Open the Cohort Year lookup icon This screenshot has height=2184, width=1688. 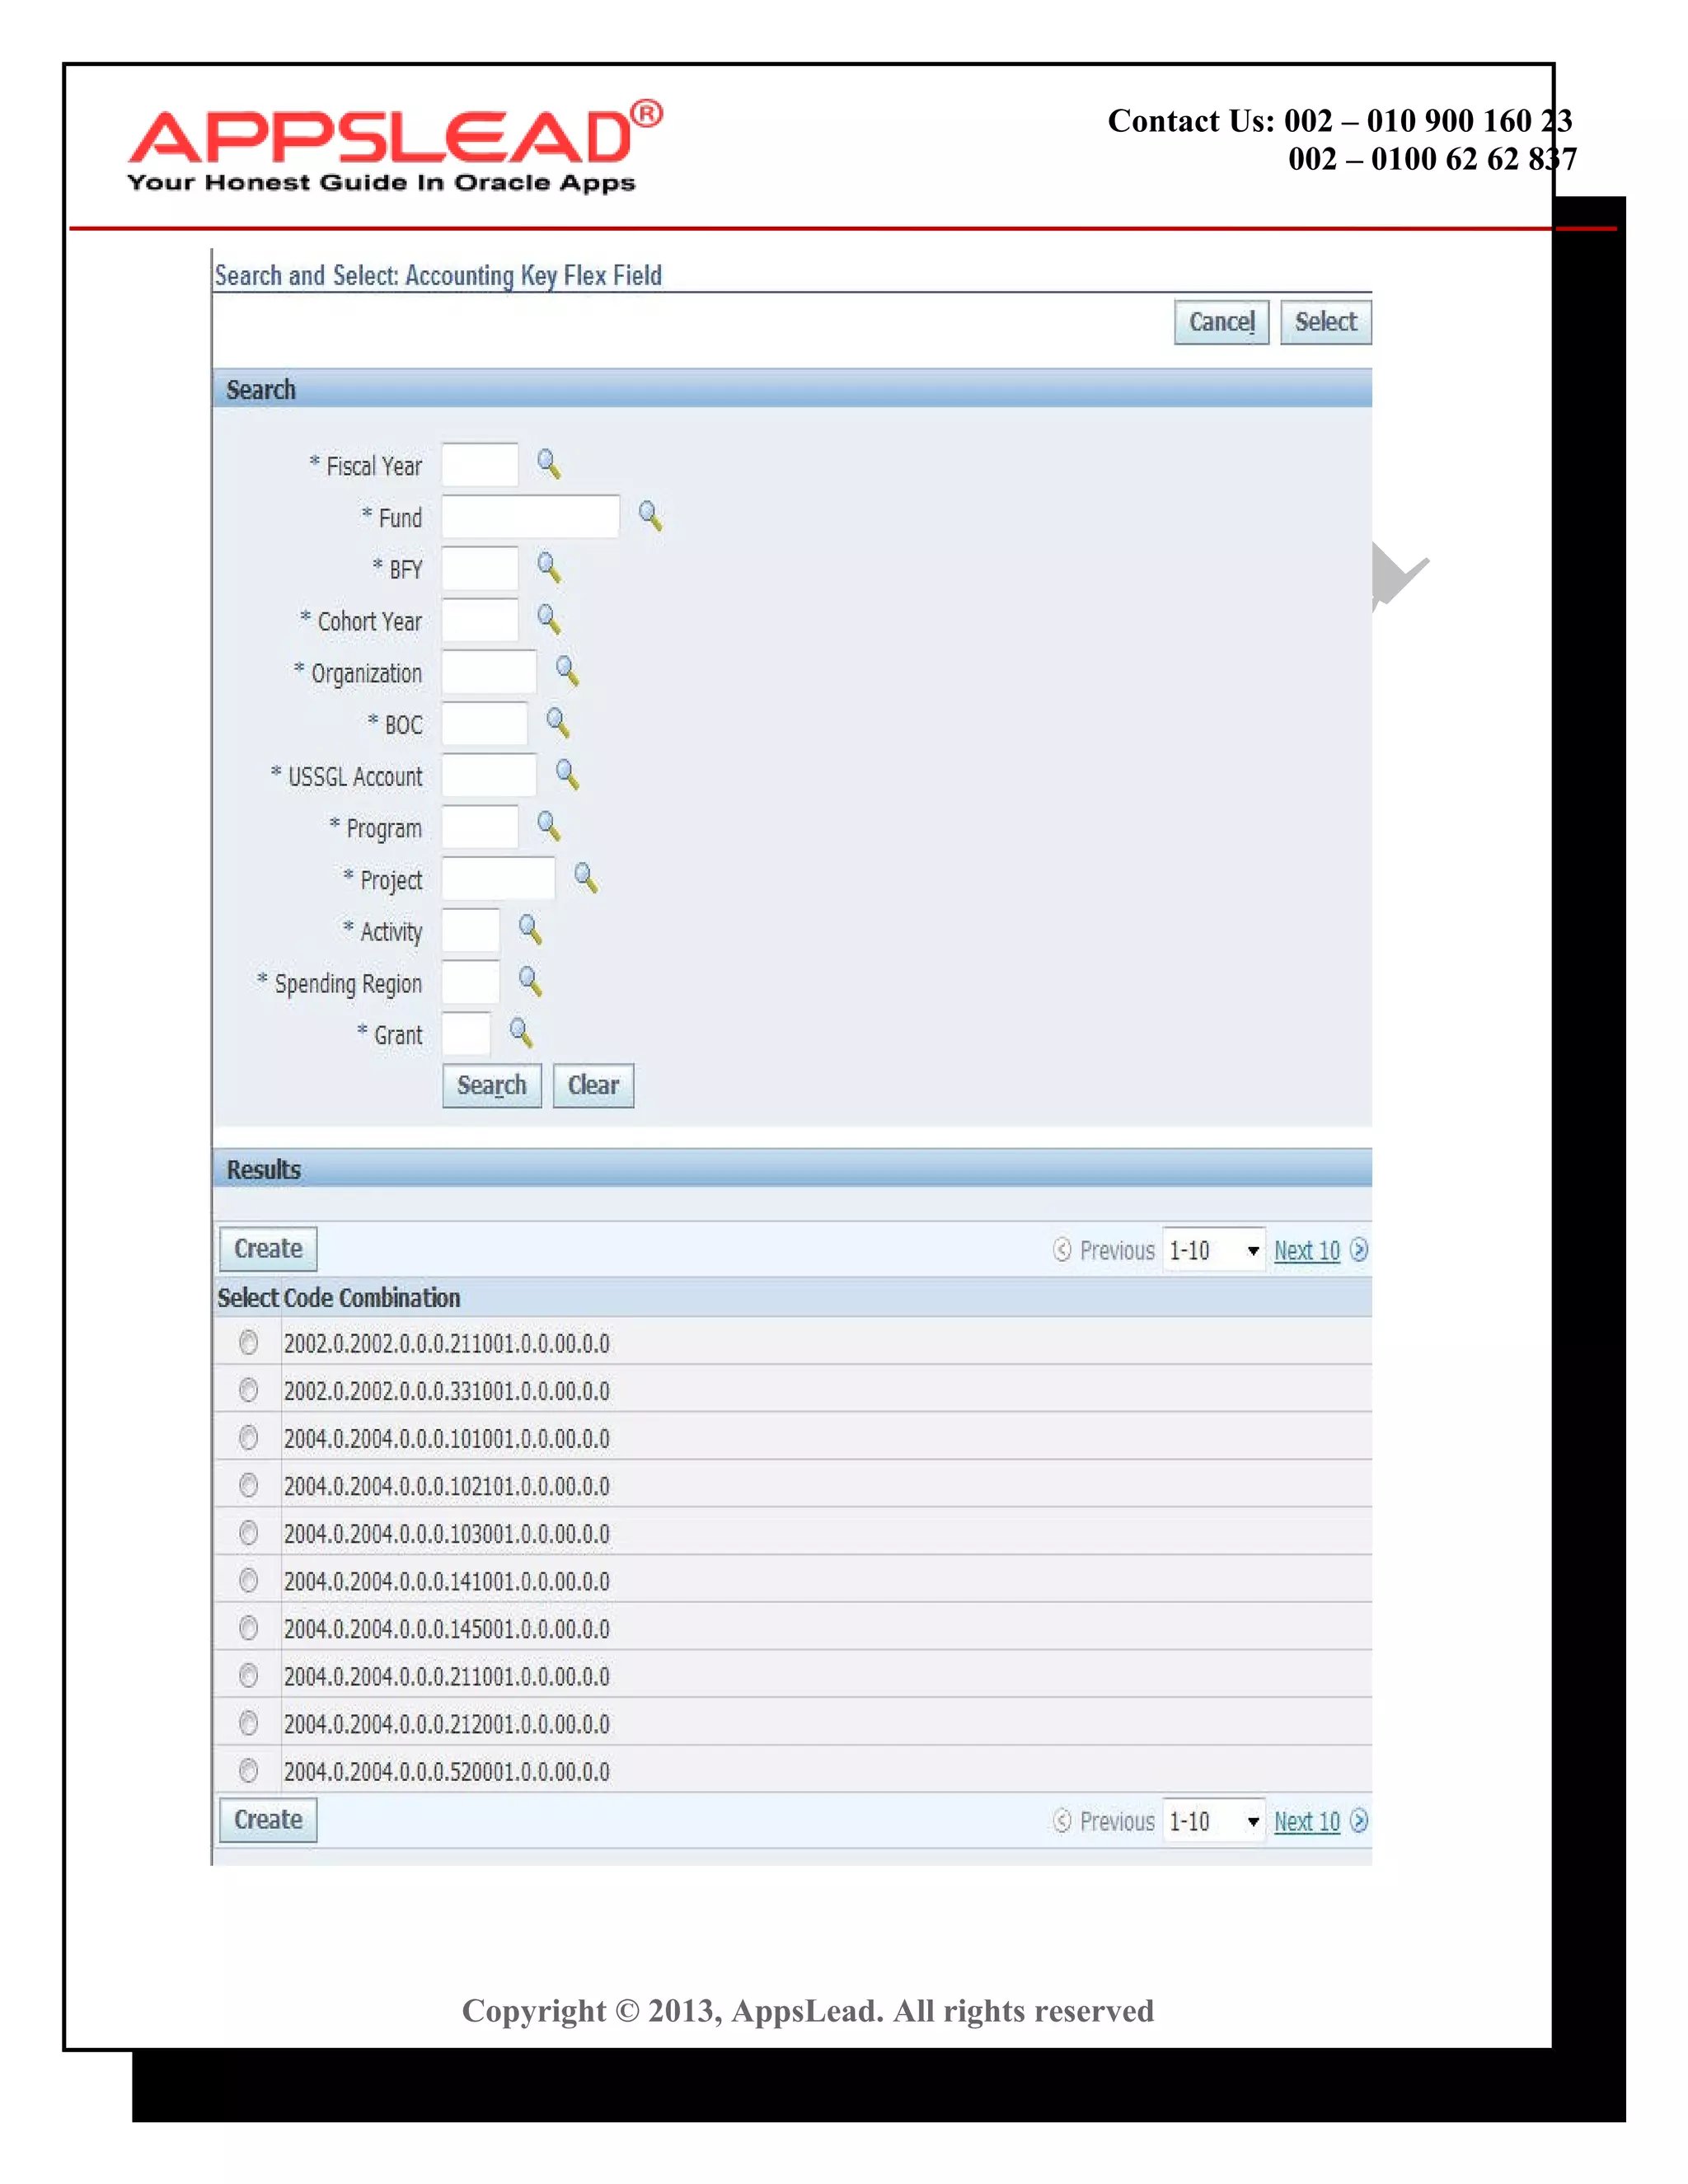[548, 619]
